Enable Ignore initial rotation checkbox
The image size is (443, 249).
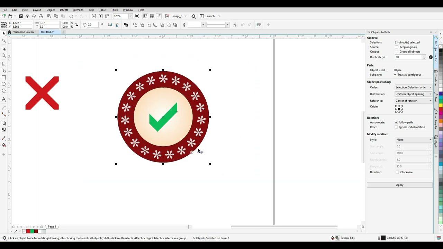[396, 127]
